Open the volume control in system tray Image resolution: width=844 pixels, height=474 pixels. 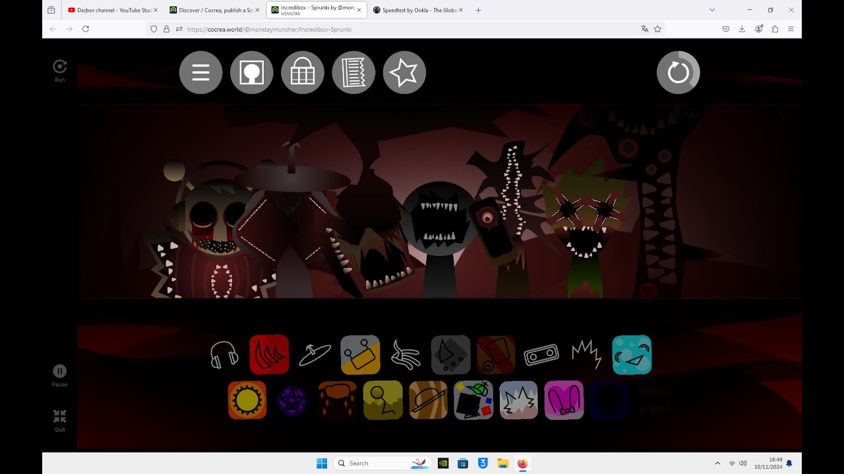(743, 463)
